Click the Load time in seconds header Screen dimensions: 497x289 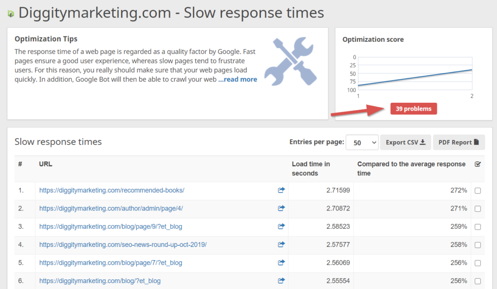(311, 168)
